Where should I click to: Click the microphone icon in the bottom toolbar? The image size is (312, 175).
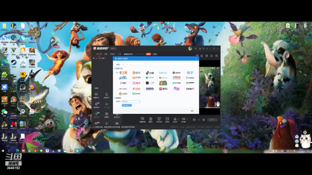click(x=175, y=119)
